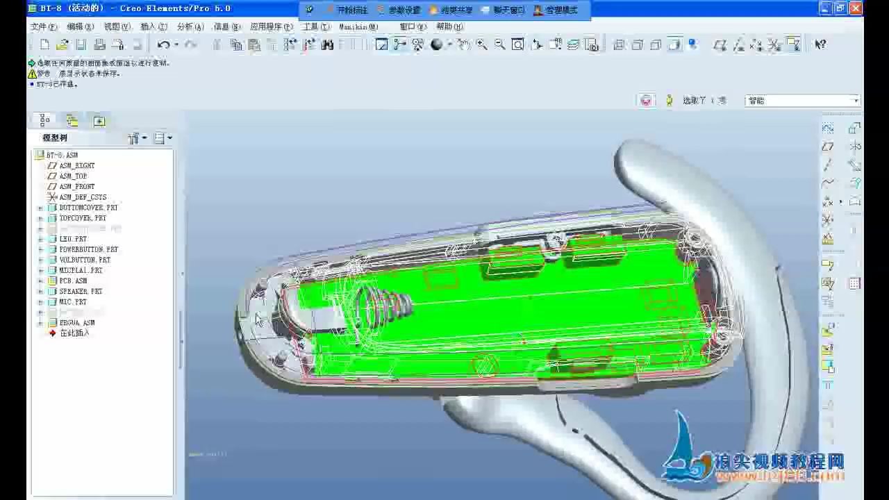
Task: Save the model with the disk icon
Action: point(81,44)
